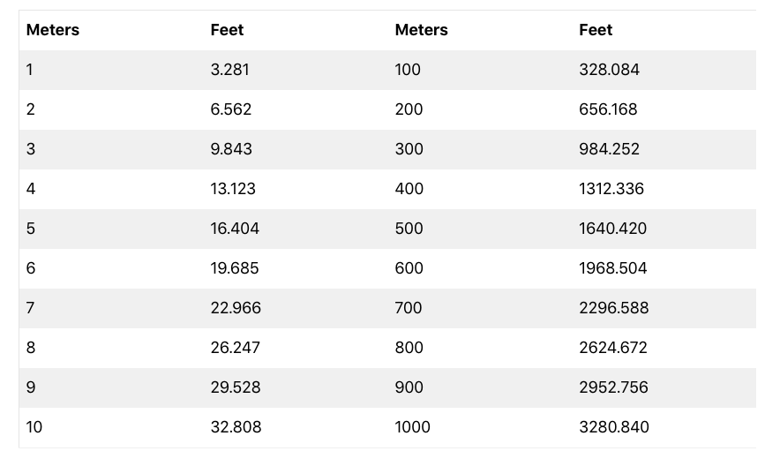Click the 984.252 feet value
Screen dimensions: 780x466
tap(609, 149)
